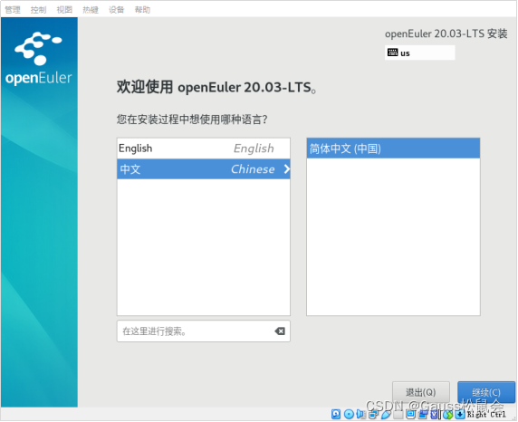Click the mouse integration status icon

click(448, 415)
